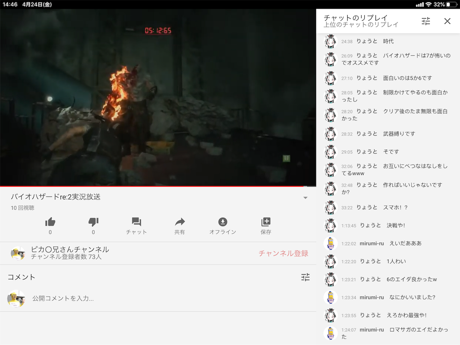
Task: Tap avatar on 1人わい message
Action: pos(330,261)
